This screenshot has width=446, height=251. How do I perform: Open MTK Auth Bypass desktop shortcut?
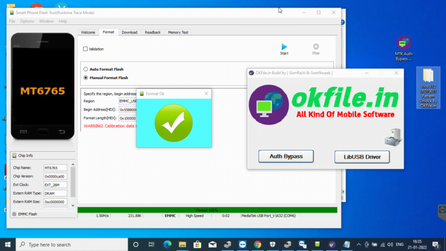404,48
